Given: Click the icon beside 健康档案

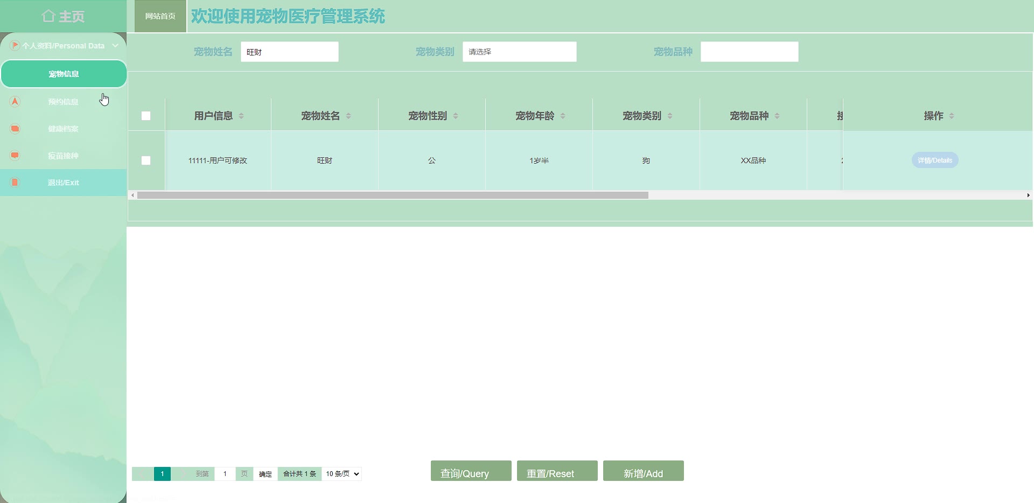Looking at the screenshot, I should (x=15, y=129).
